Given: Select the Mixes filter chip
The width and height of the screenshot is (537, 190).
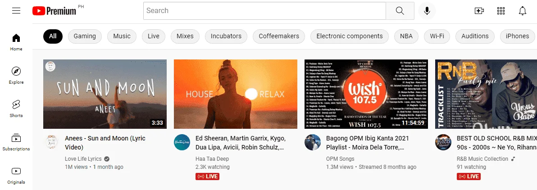Looking at the screenshot, I should coord(185,36).
